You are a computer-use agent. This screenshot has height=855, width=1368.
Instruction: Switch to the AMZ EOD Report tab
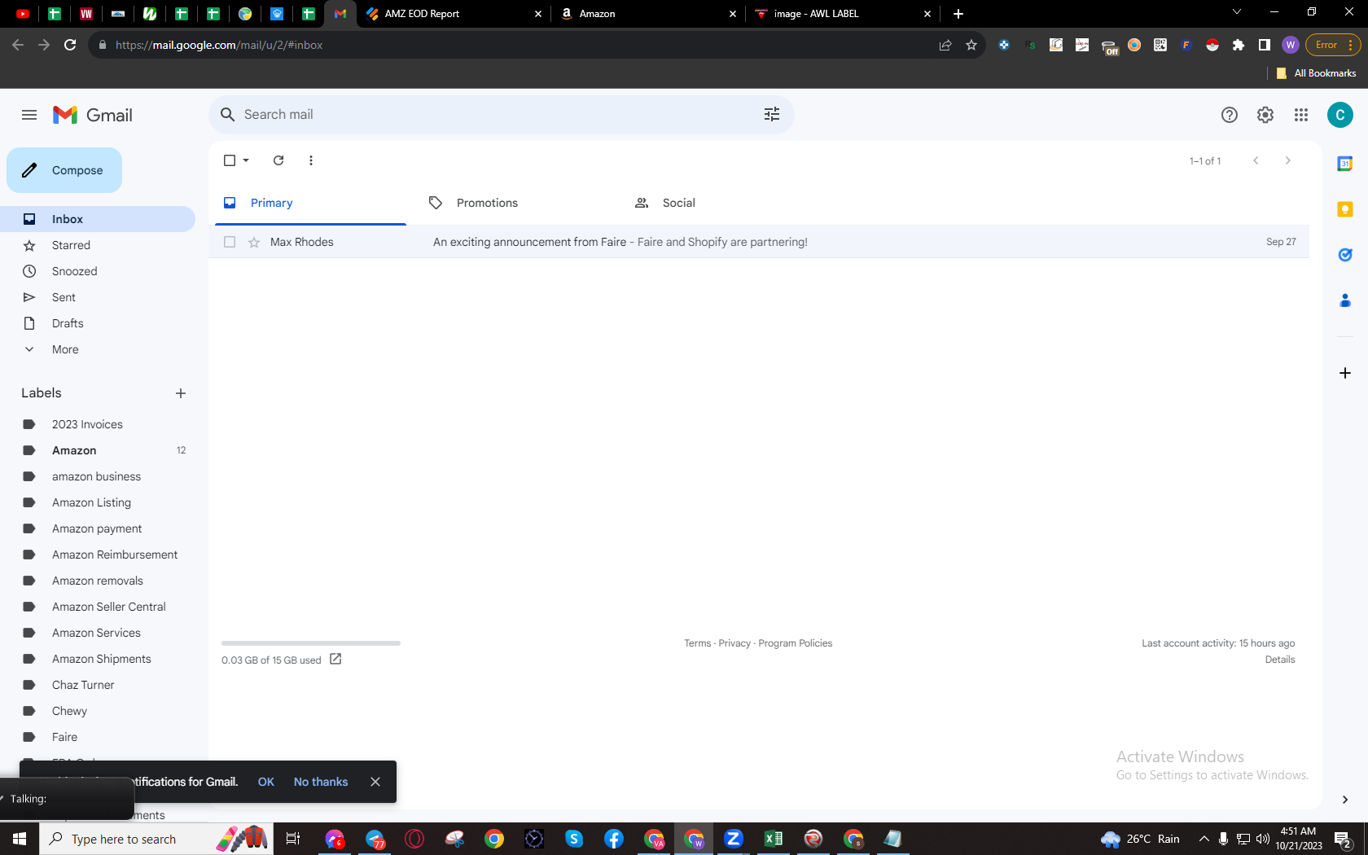(453, 14)
